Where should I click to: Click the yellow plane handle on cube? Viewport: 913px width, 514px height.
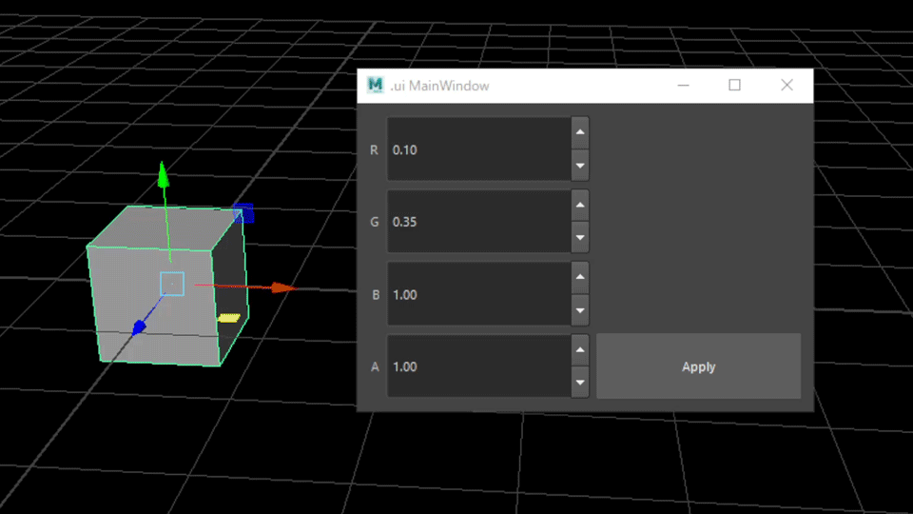[229, 318]
